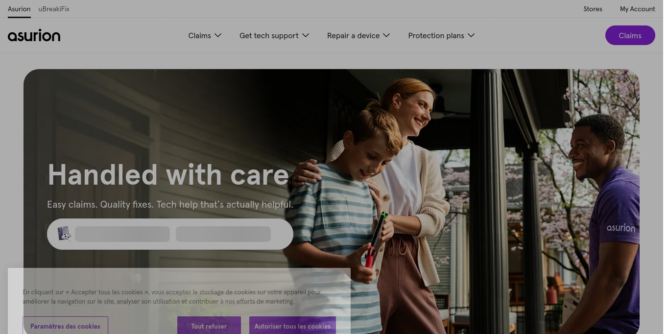This screenshot has width=669, height=334.
Task: Open the Stores link
Action: click(593, 9)
